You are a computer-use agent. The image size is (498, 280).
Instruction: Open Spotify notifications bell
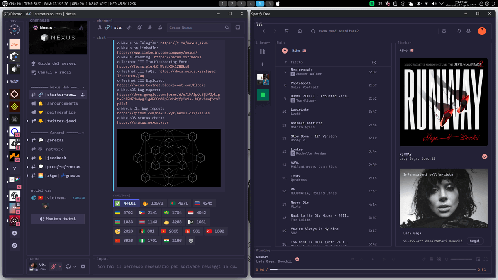tap(459, 31)
